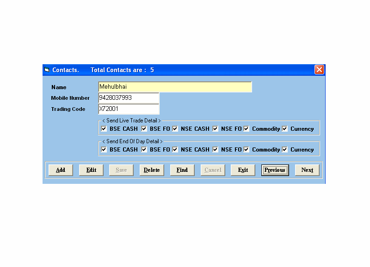Disable Currency for End Of Day Detail
Screen dimensions: 370x267
click(x=285, y=150)
